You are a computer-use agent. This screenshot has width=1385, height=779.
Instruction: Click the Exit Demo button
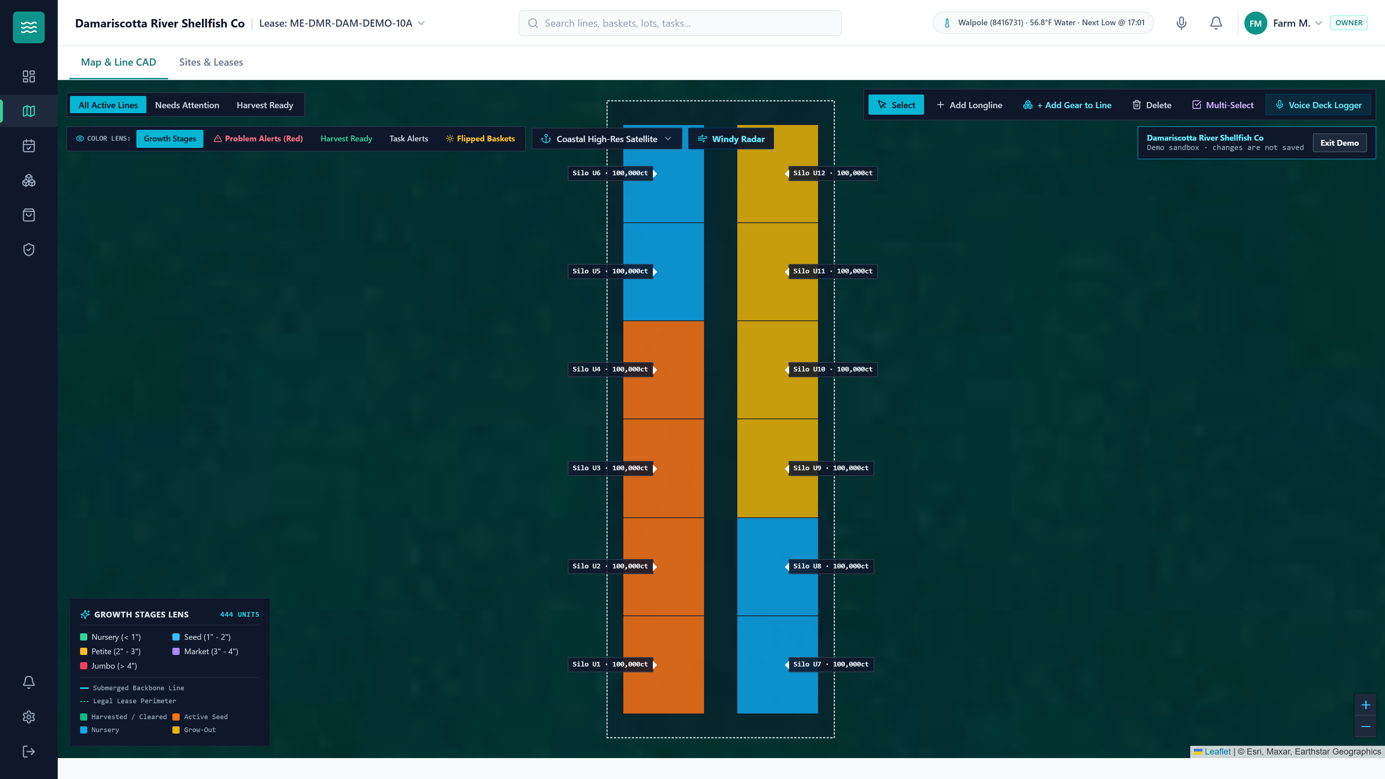(1339, 143)
